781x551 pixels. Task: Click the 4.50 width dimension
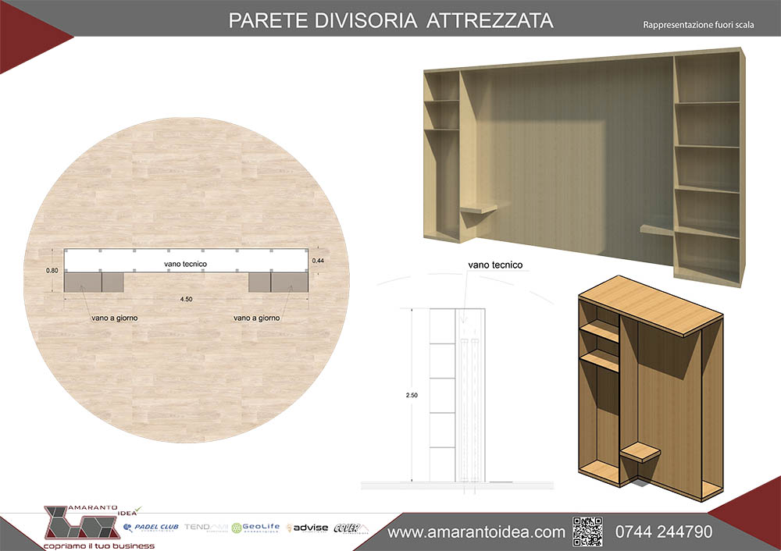[x=185, y=298]
